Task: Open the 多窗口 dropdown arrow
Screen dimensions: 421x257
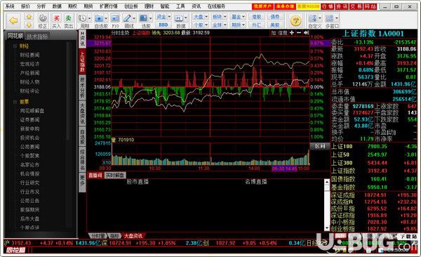Action: pyautogui.click(x=336, y=18)
